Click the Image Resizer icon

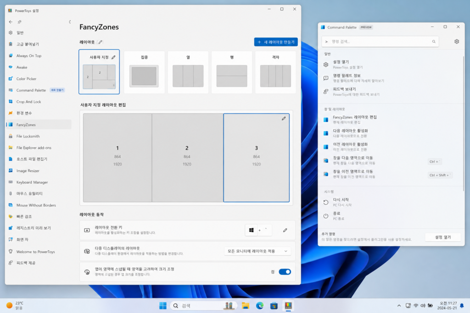coord(11,170)
